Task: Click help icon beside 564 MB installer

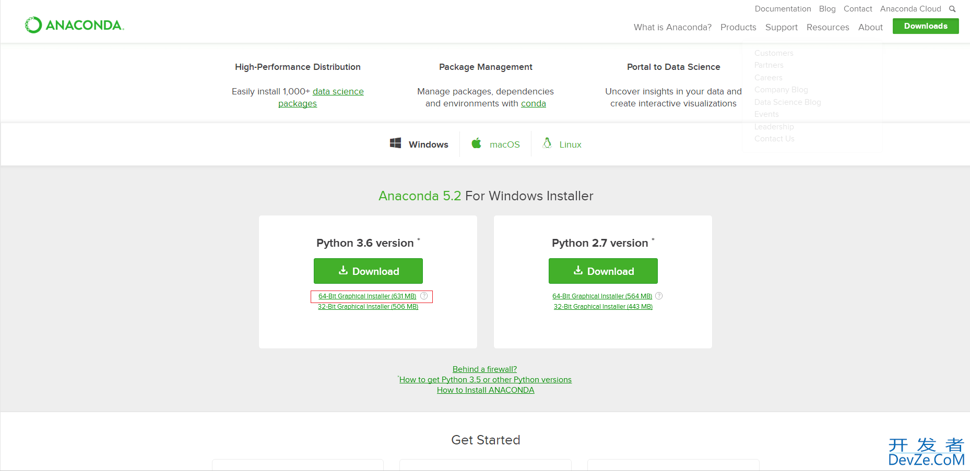Action: (659, 296)
